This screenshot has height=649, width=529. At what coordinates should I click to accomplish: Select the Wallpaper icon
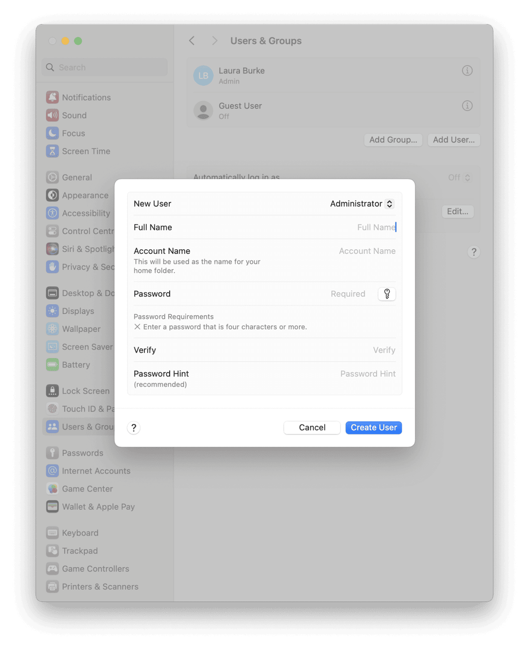coord(52,329)
